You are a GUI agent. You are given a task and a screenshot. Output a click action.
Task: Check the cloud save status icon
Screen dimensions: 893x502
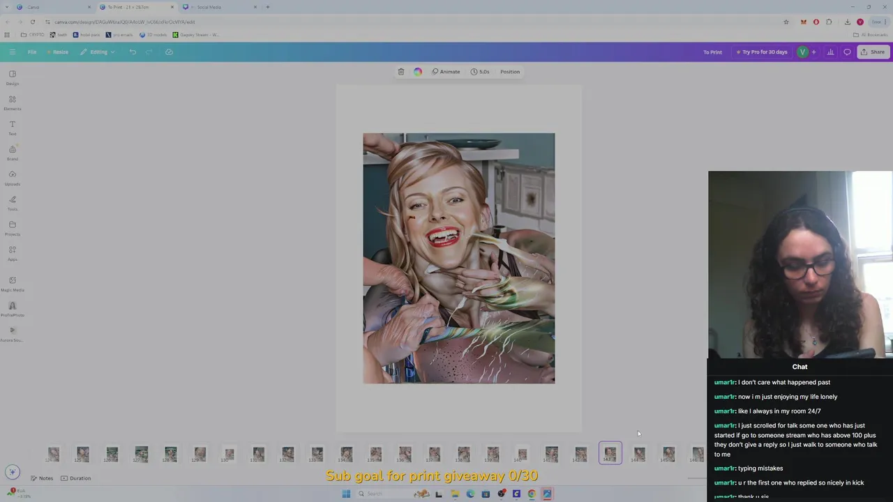click(x=169, y=52)
